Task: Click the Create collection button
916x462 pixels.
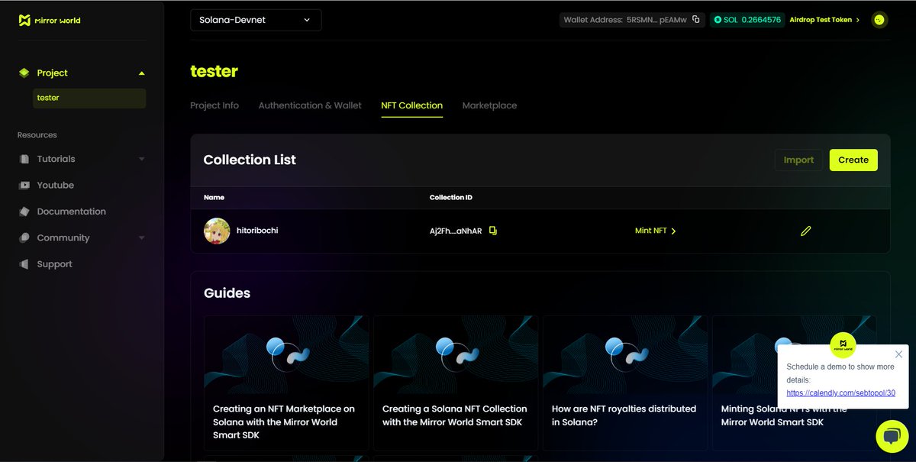Action: click(x=853, y=160)
